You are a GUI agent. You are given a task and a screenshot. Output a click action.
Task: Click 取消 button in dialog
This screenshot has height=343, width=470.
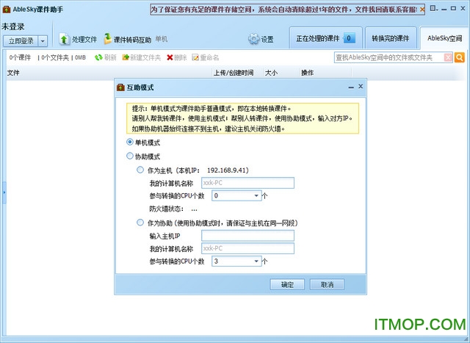point(327,284)
